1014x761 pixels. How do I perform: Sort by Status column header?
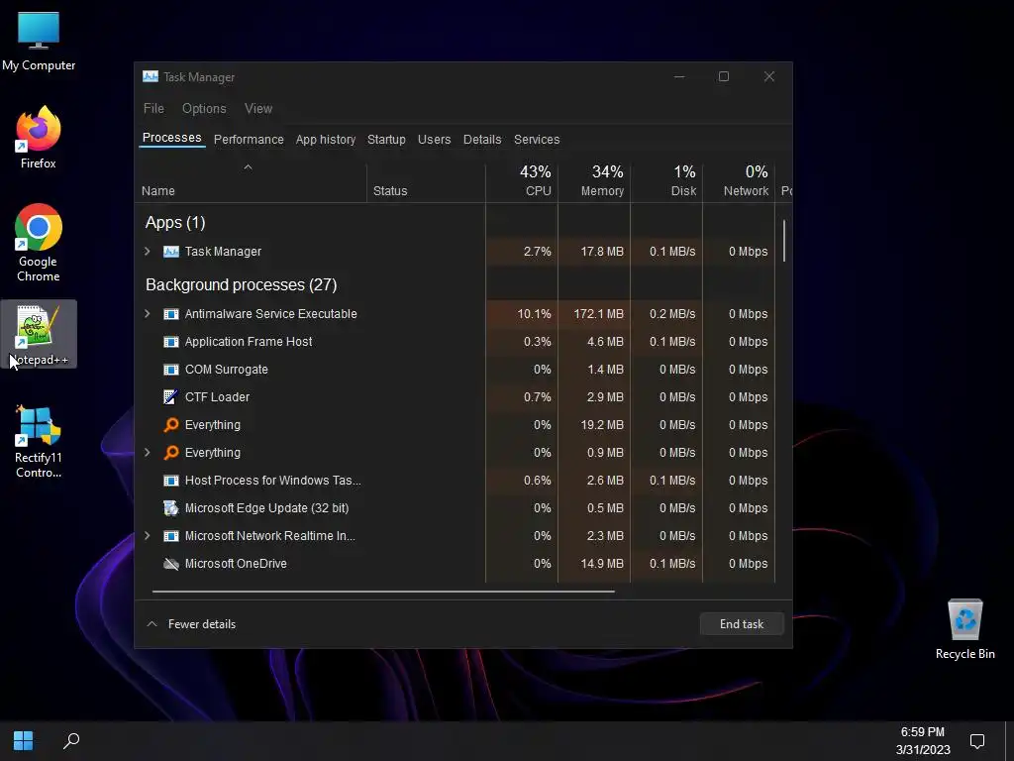coord(427,182)
